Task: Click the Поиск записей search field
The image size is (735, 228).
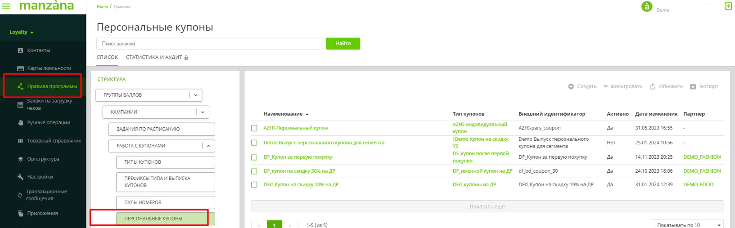Action: 209,44
